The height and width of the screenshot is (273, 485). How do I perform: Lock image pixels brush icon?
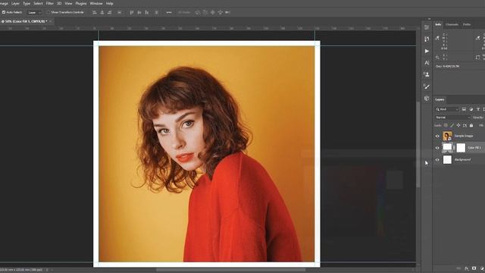[452, 125]
